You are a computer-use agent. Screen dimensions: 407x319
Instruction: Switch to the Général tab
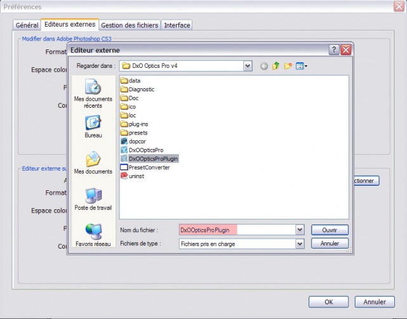(x=27, y=25)
